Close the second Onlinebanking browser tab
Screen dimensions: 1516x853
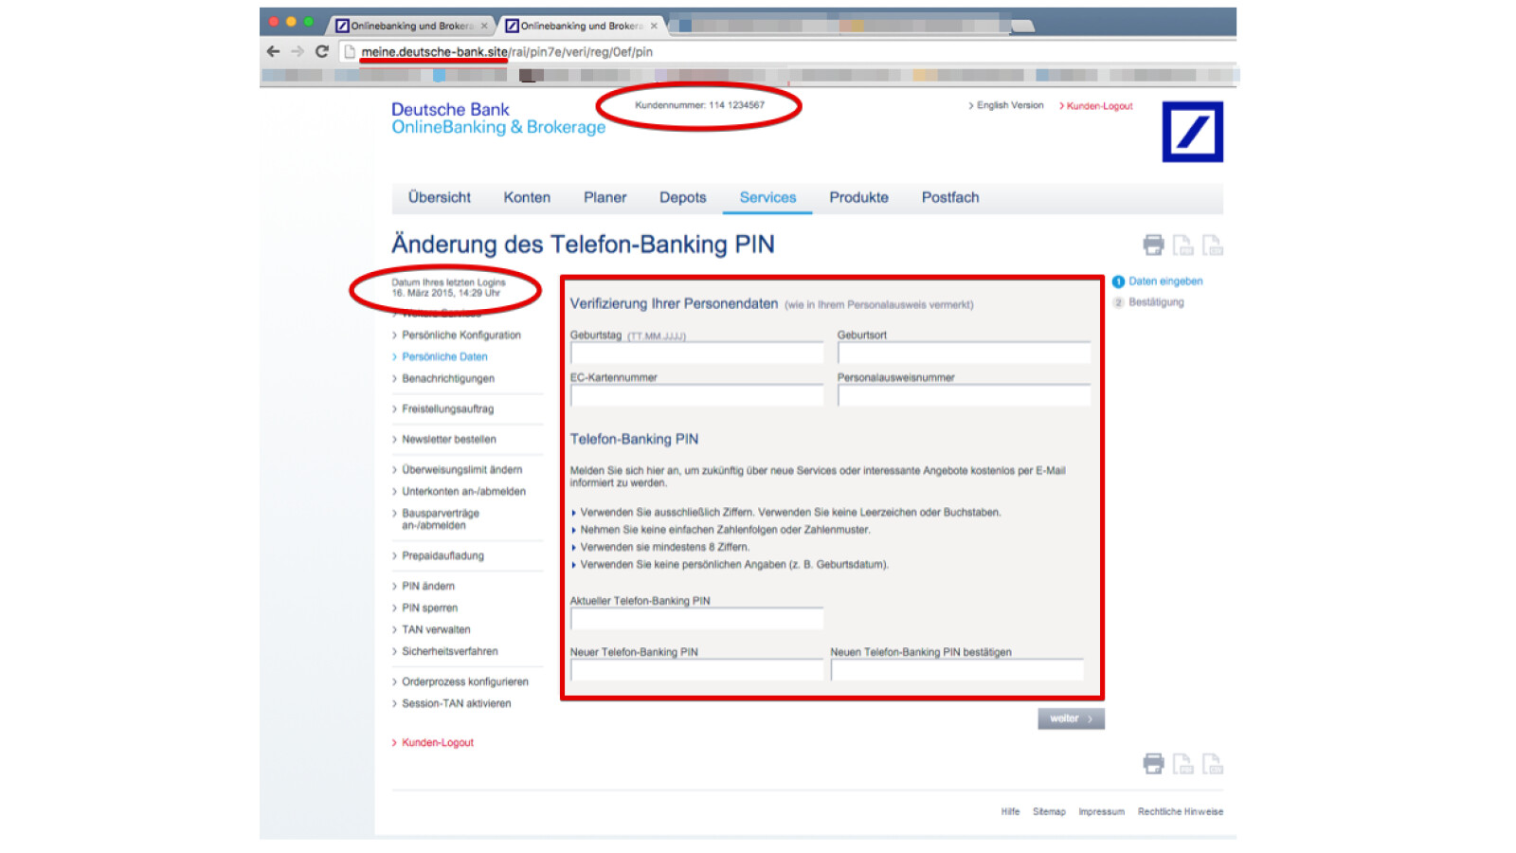654,26
